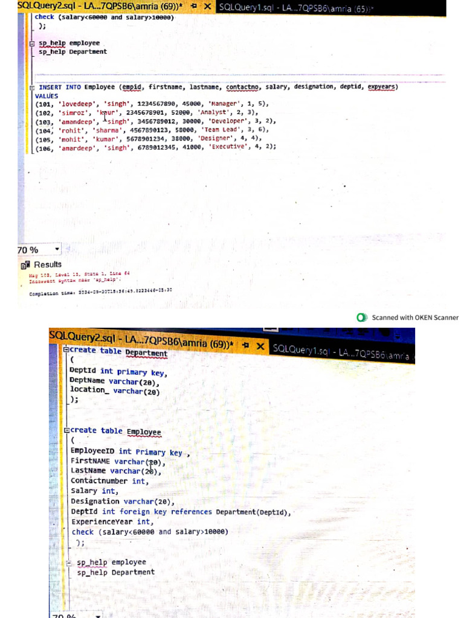The height and width of the screenshot is (618, 464).
Task: Collapse the create table Employee block
Action: (66, 430)
